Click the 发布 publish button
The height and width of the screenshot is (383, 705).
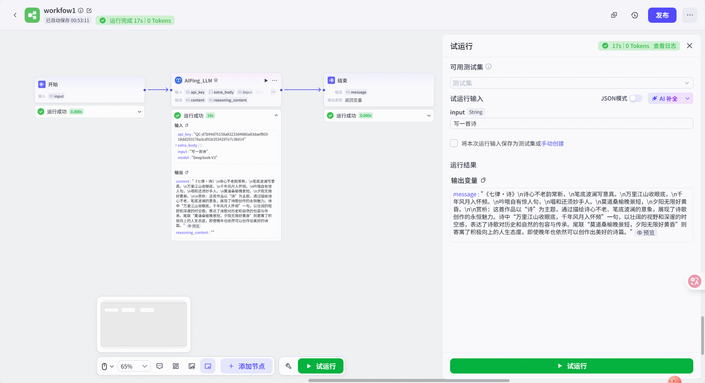tap(662, 15)
